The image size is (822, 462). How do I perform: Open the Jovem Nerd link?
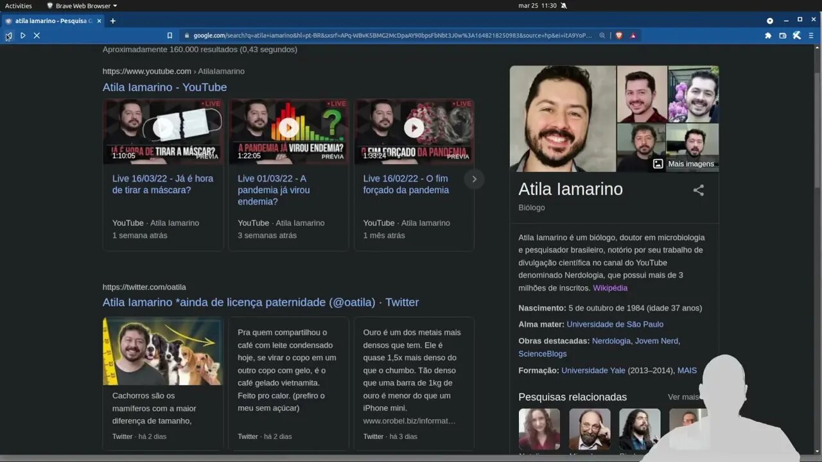click(x=656, y=341)
